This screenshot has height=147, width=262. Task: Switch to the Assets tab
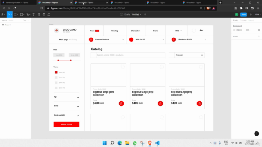[x=11, y=20]
